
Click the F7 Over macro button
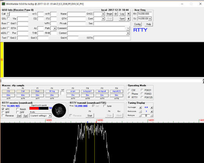(37, 91)
